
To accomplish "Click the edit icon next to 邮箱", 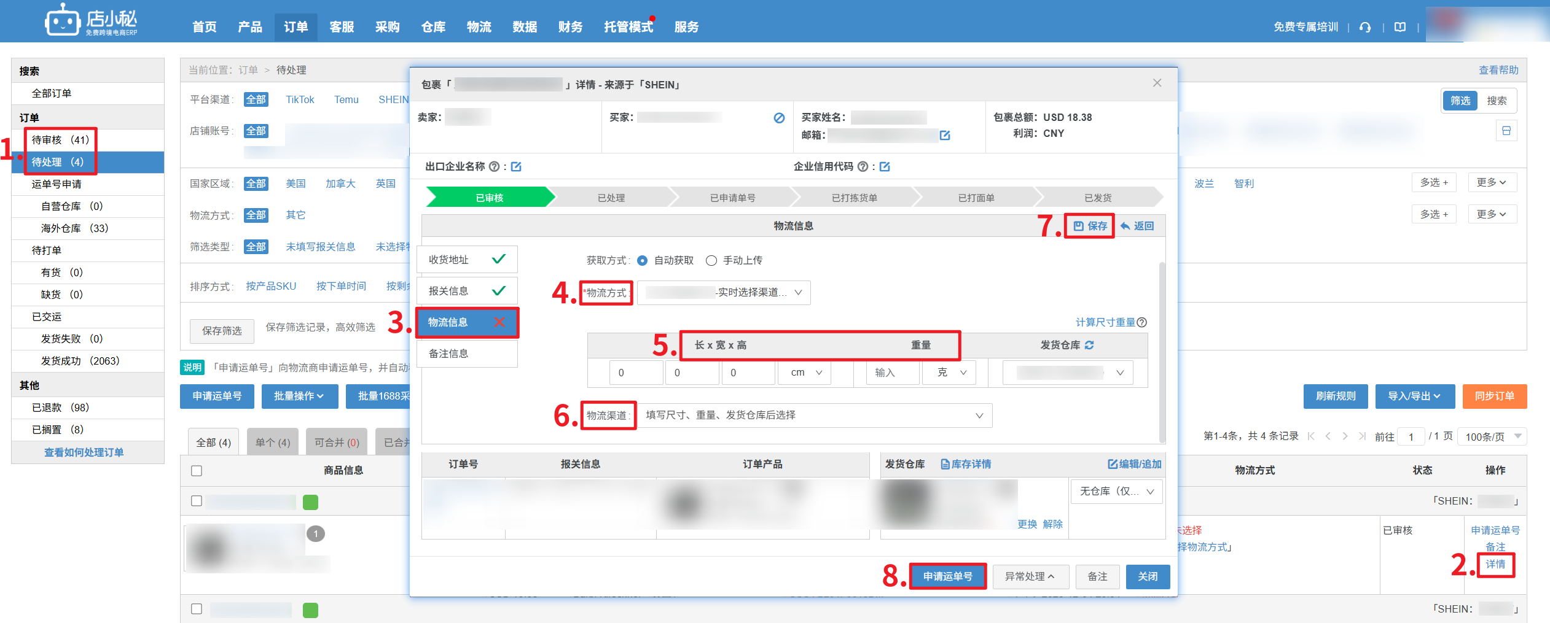I will point(945,135).
